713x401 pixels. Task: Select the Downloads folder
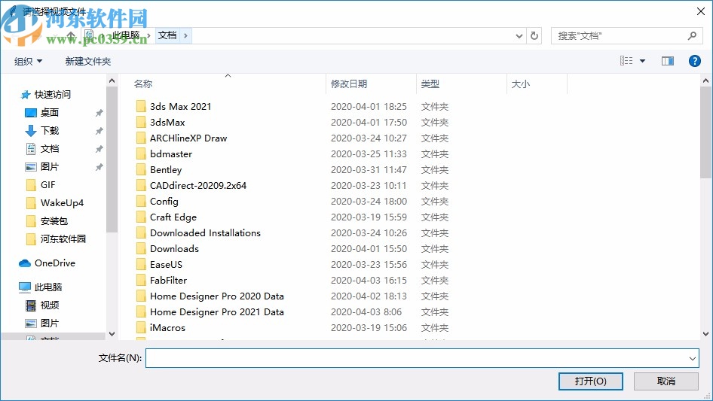coord(174,249)
